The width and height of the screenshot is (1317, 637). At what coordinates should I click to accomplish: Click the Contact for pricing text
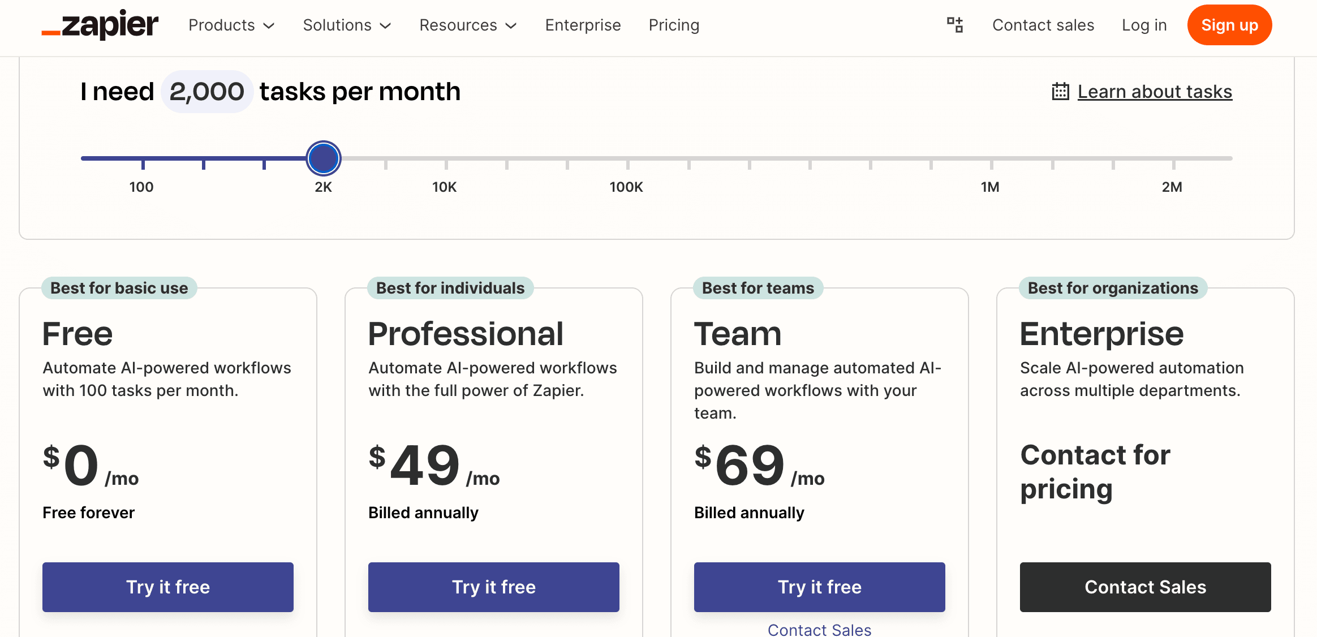(x=1095, y=472)
